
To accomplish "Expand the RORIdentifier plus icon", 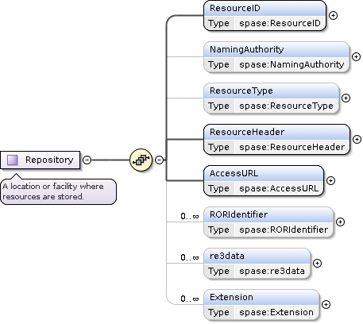I will [340, 222].
